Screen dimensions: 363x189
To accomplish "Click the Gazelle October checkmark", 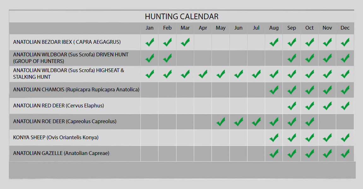I will point(309,153).
